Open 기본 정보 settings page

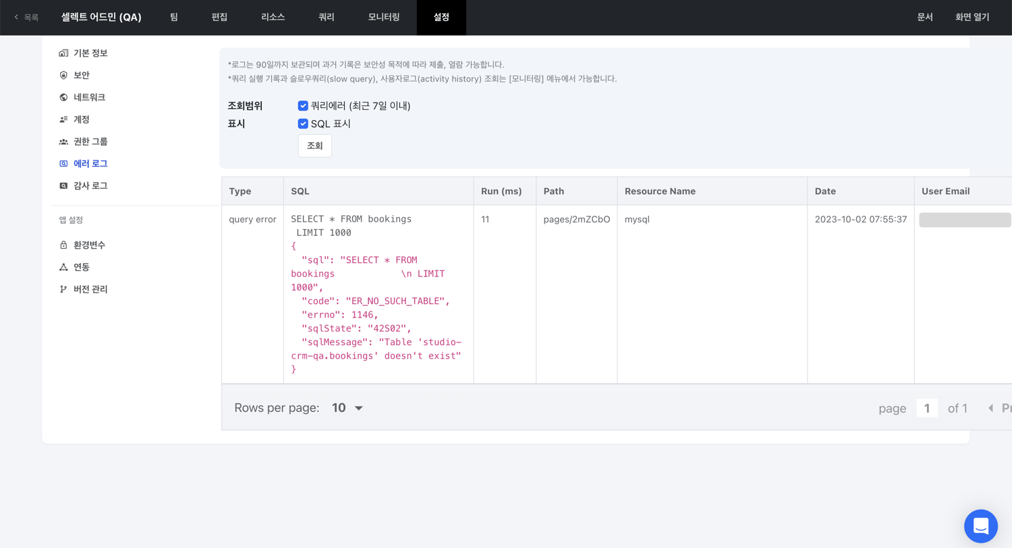click(x=90, y=53)
